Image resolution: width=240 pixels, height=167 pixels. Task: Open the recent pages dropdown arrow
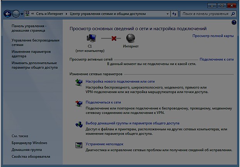pos(22,14)
